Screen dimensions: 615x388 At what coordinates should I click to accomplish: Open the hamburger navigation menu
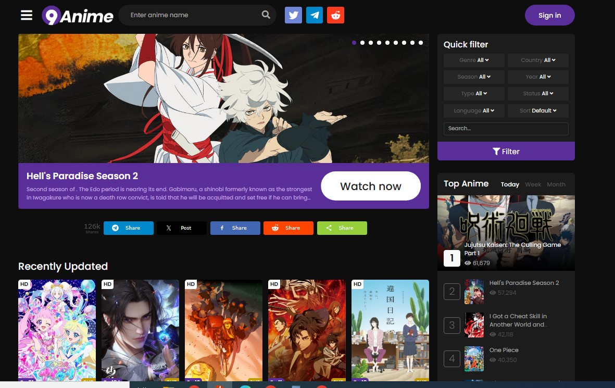tap(27, 15)
